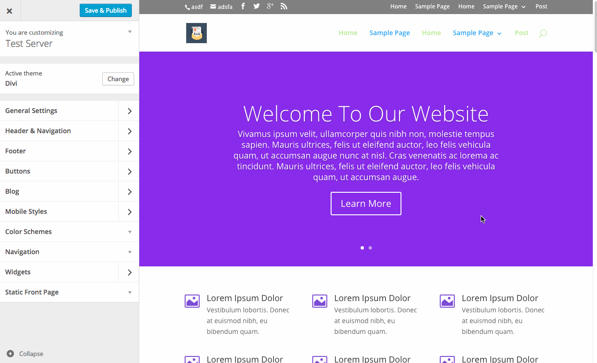The width and height of the screenshot is (597, 363).
Task: Select the second slider pagination dot
Action: (370, 248)
